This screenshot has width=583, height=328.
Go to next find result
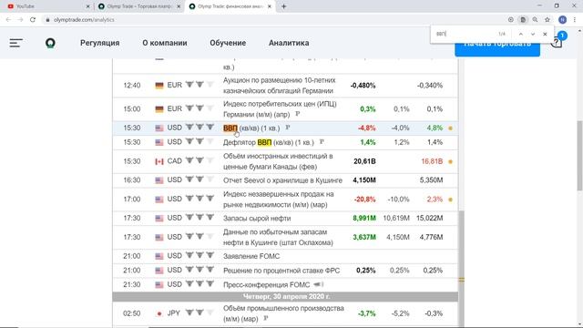(533, 34)
